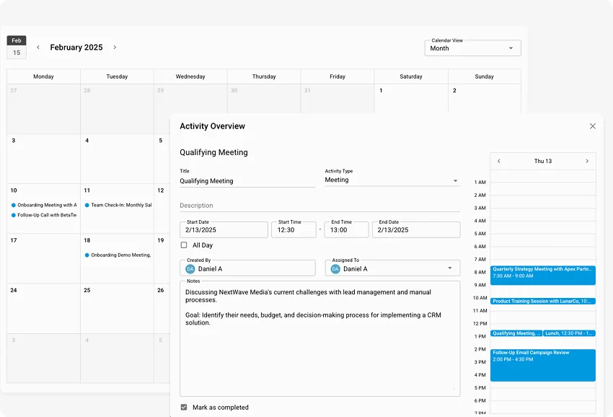Open Onboarding Demo Meeting event on 18th

(120, 255)
